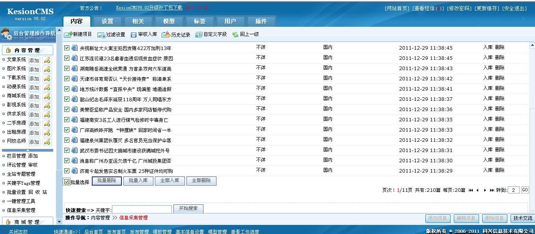535x234 pixels.
Task: Open 过滤设置 filter settings icon
Action: (101, 35)
